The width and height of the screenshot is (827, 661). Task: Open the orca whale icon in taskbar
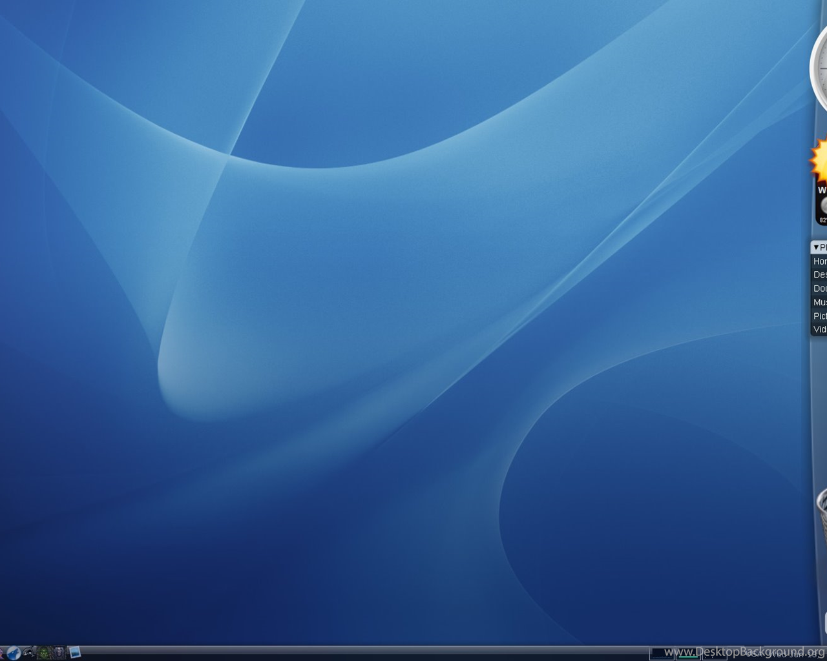pos(29,653)
